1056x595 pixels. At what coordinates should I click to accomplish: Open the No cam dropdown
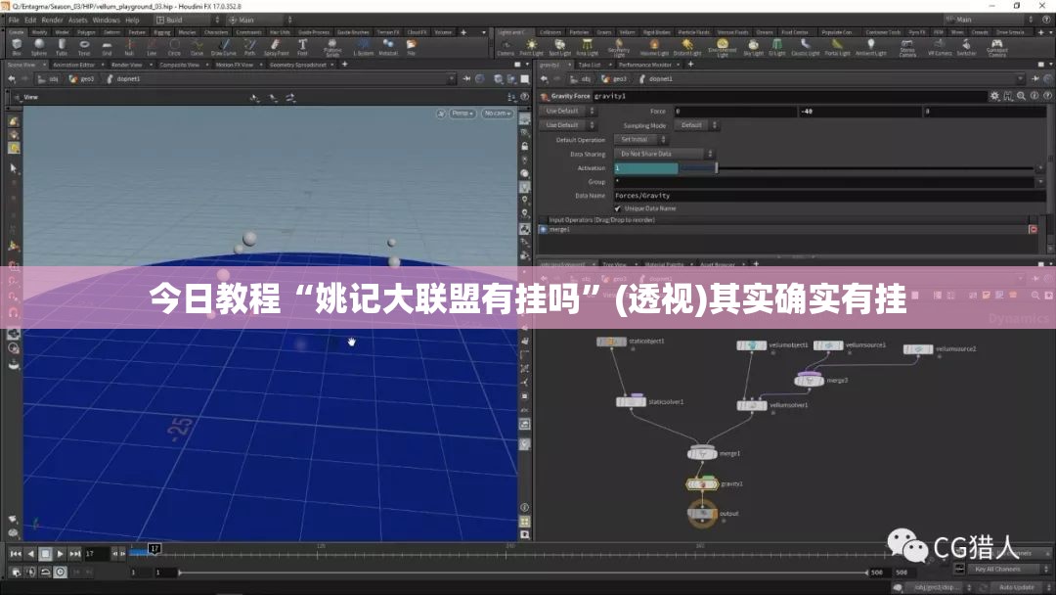tap(497, 114)
